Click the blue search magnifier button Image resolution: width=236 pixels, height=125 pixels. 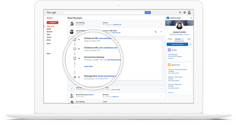tap(148, 12)
